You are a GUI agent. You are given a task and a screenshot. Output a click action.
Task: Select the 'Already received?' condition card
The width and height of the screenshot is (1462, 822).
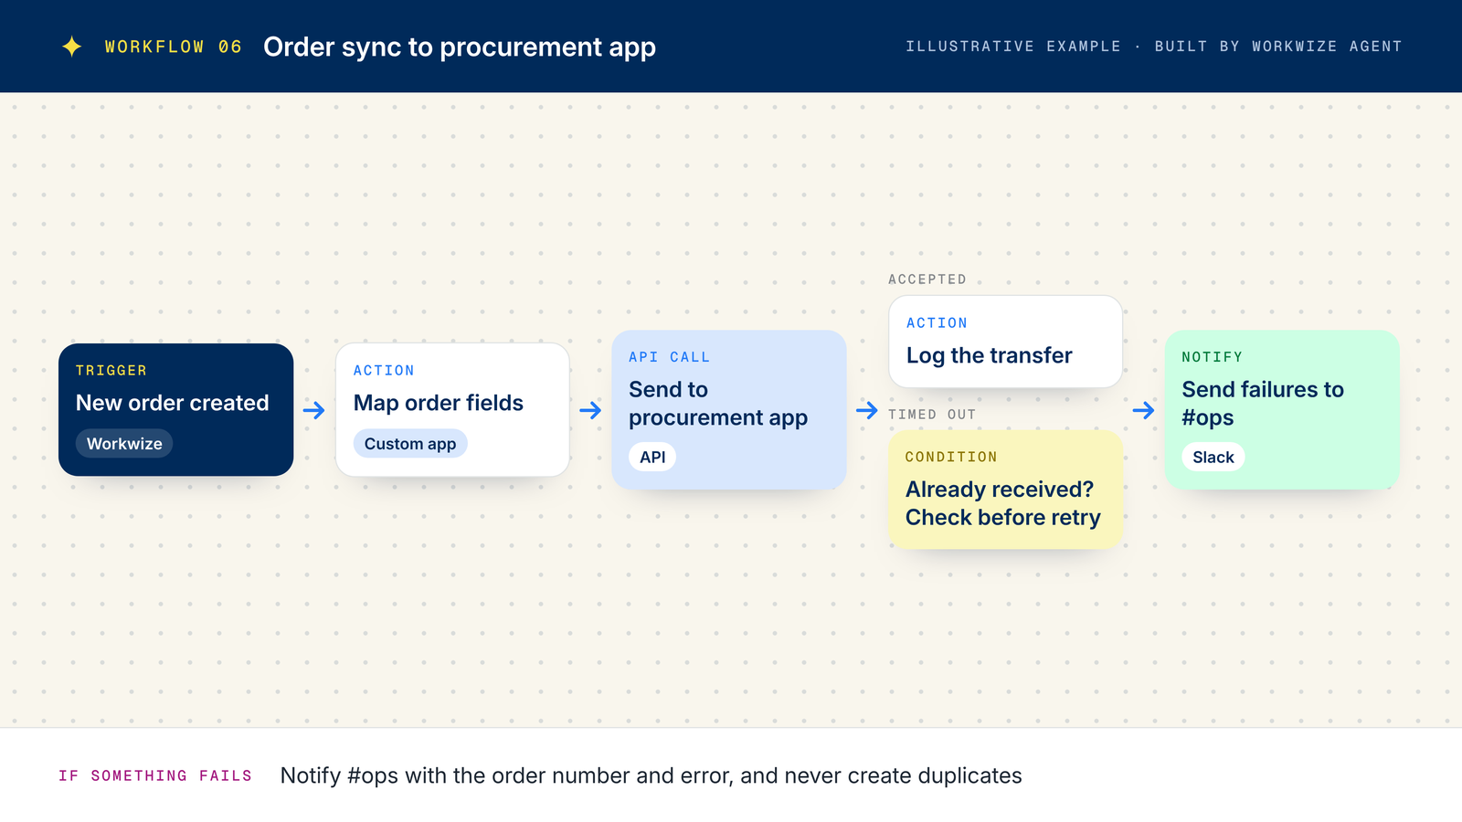pyautogui.click(x=1005, y=490)
